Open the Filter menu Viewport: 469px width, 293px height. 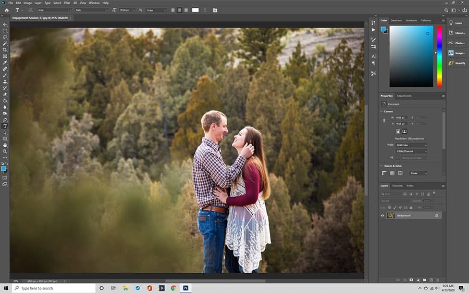(x=67, y=3)
